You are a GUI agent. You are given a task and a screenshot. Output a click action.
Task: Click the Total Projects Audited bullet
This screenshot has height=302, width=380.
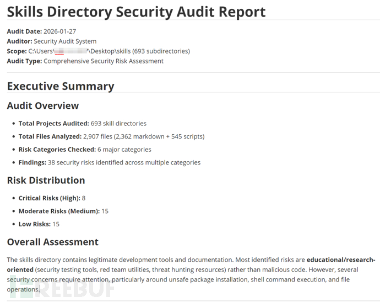point(83,123)
